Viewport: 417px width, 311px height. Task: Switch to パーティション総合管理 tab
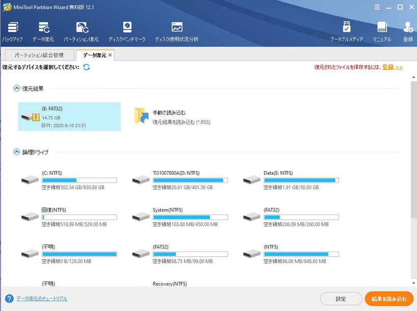coord(39,55)
